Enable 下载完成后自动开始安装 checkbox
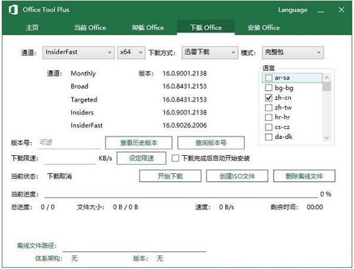Screen dimensions: 354x269 (x=175, y=158)
